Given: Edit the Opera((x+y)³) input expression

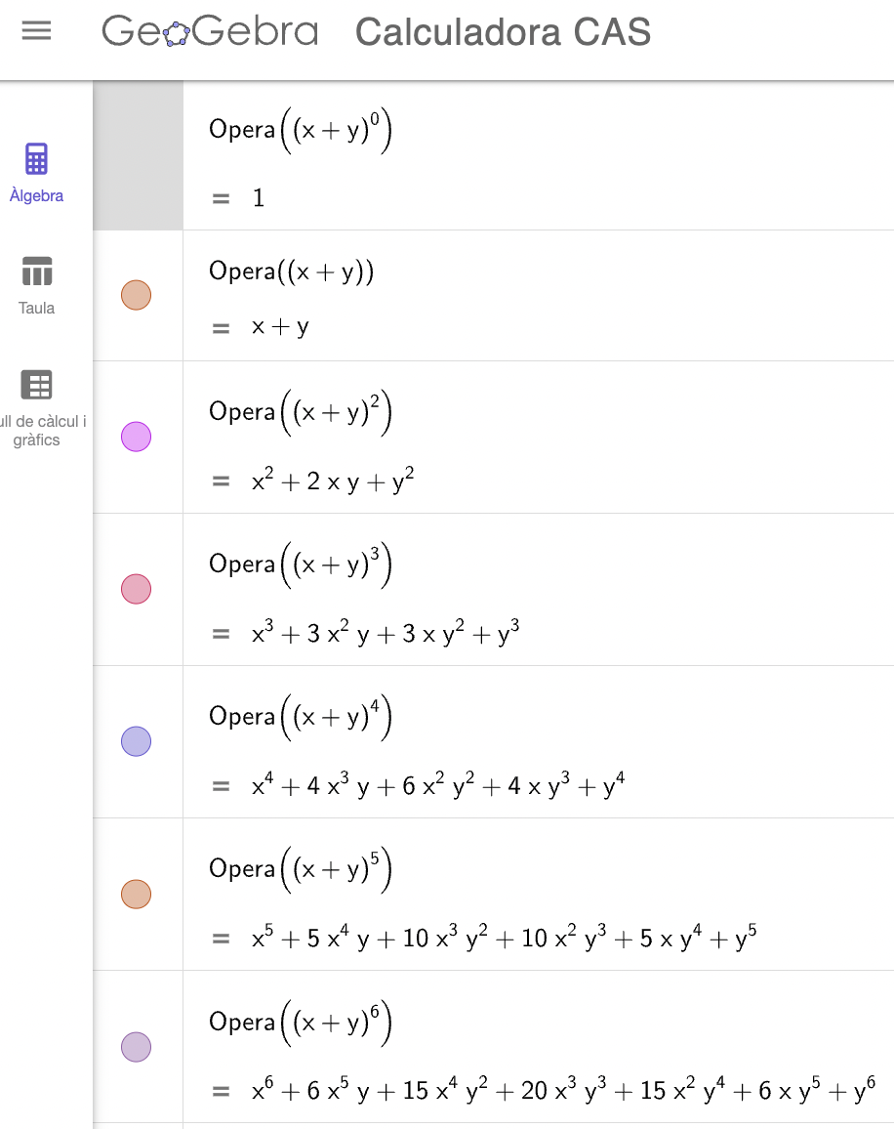Looking at the screenshot, I should pos(301,564).
